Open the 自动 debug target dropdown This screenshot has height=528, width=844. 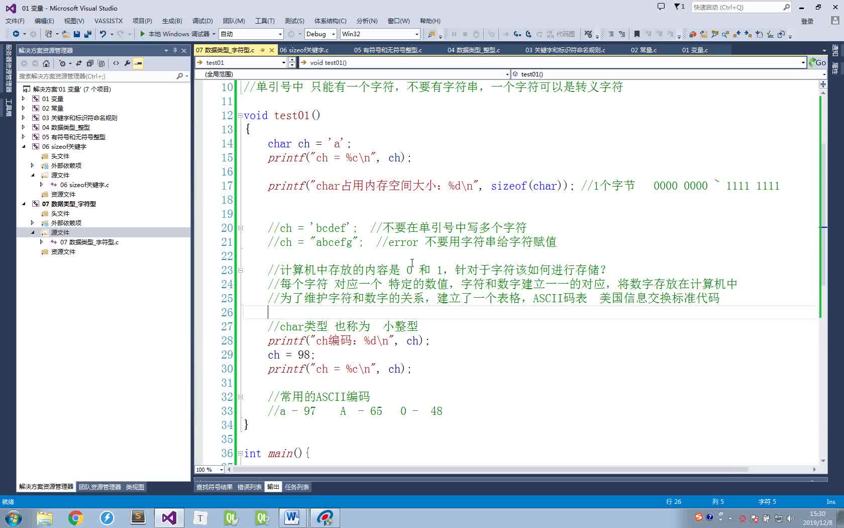pyautogui.click(x=251, y=34)
